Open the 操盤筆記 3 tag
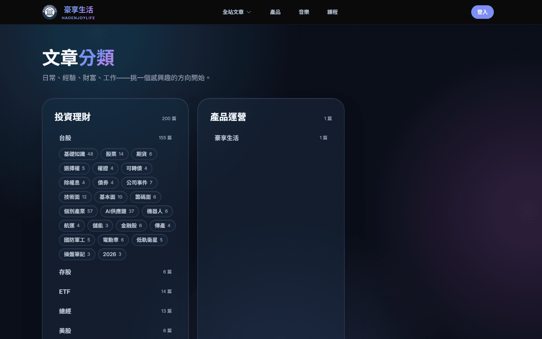 [x=77, y=254]
